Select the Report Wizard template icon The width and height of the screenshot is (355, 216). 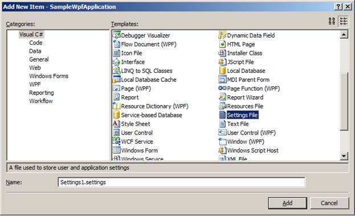coord(222,97)
